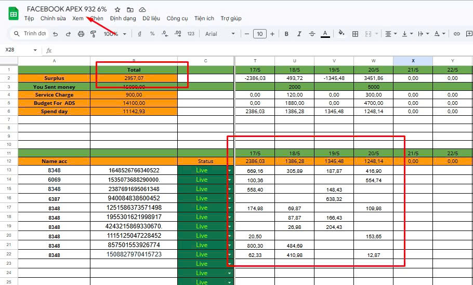Open the Arial font dropdown

point(220,34)
